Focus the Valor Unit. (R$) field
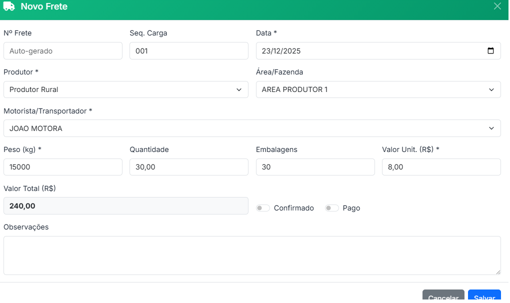The width and height of the screenshot is (510, 303). (441, 167)
